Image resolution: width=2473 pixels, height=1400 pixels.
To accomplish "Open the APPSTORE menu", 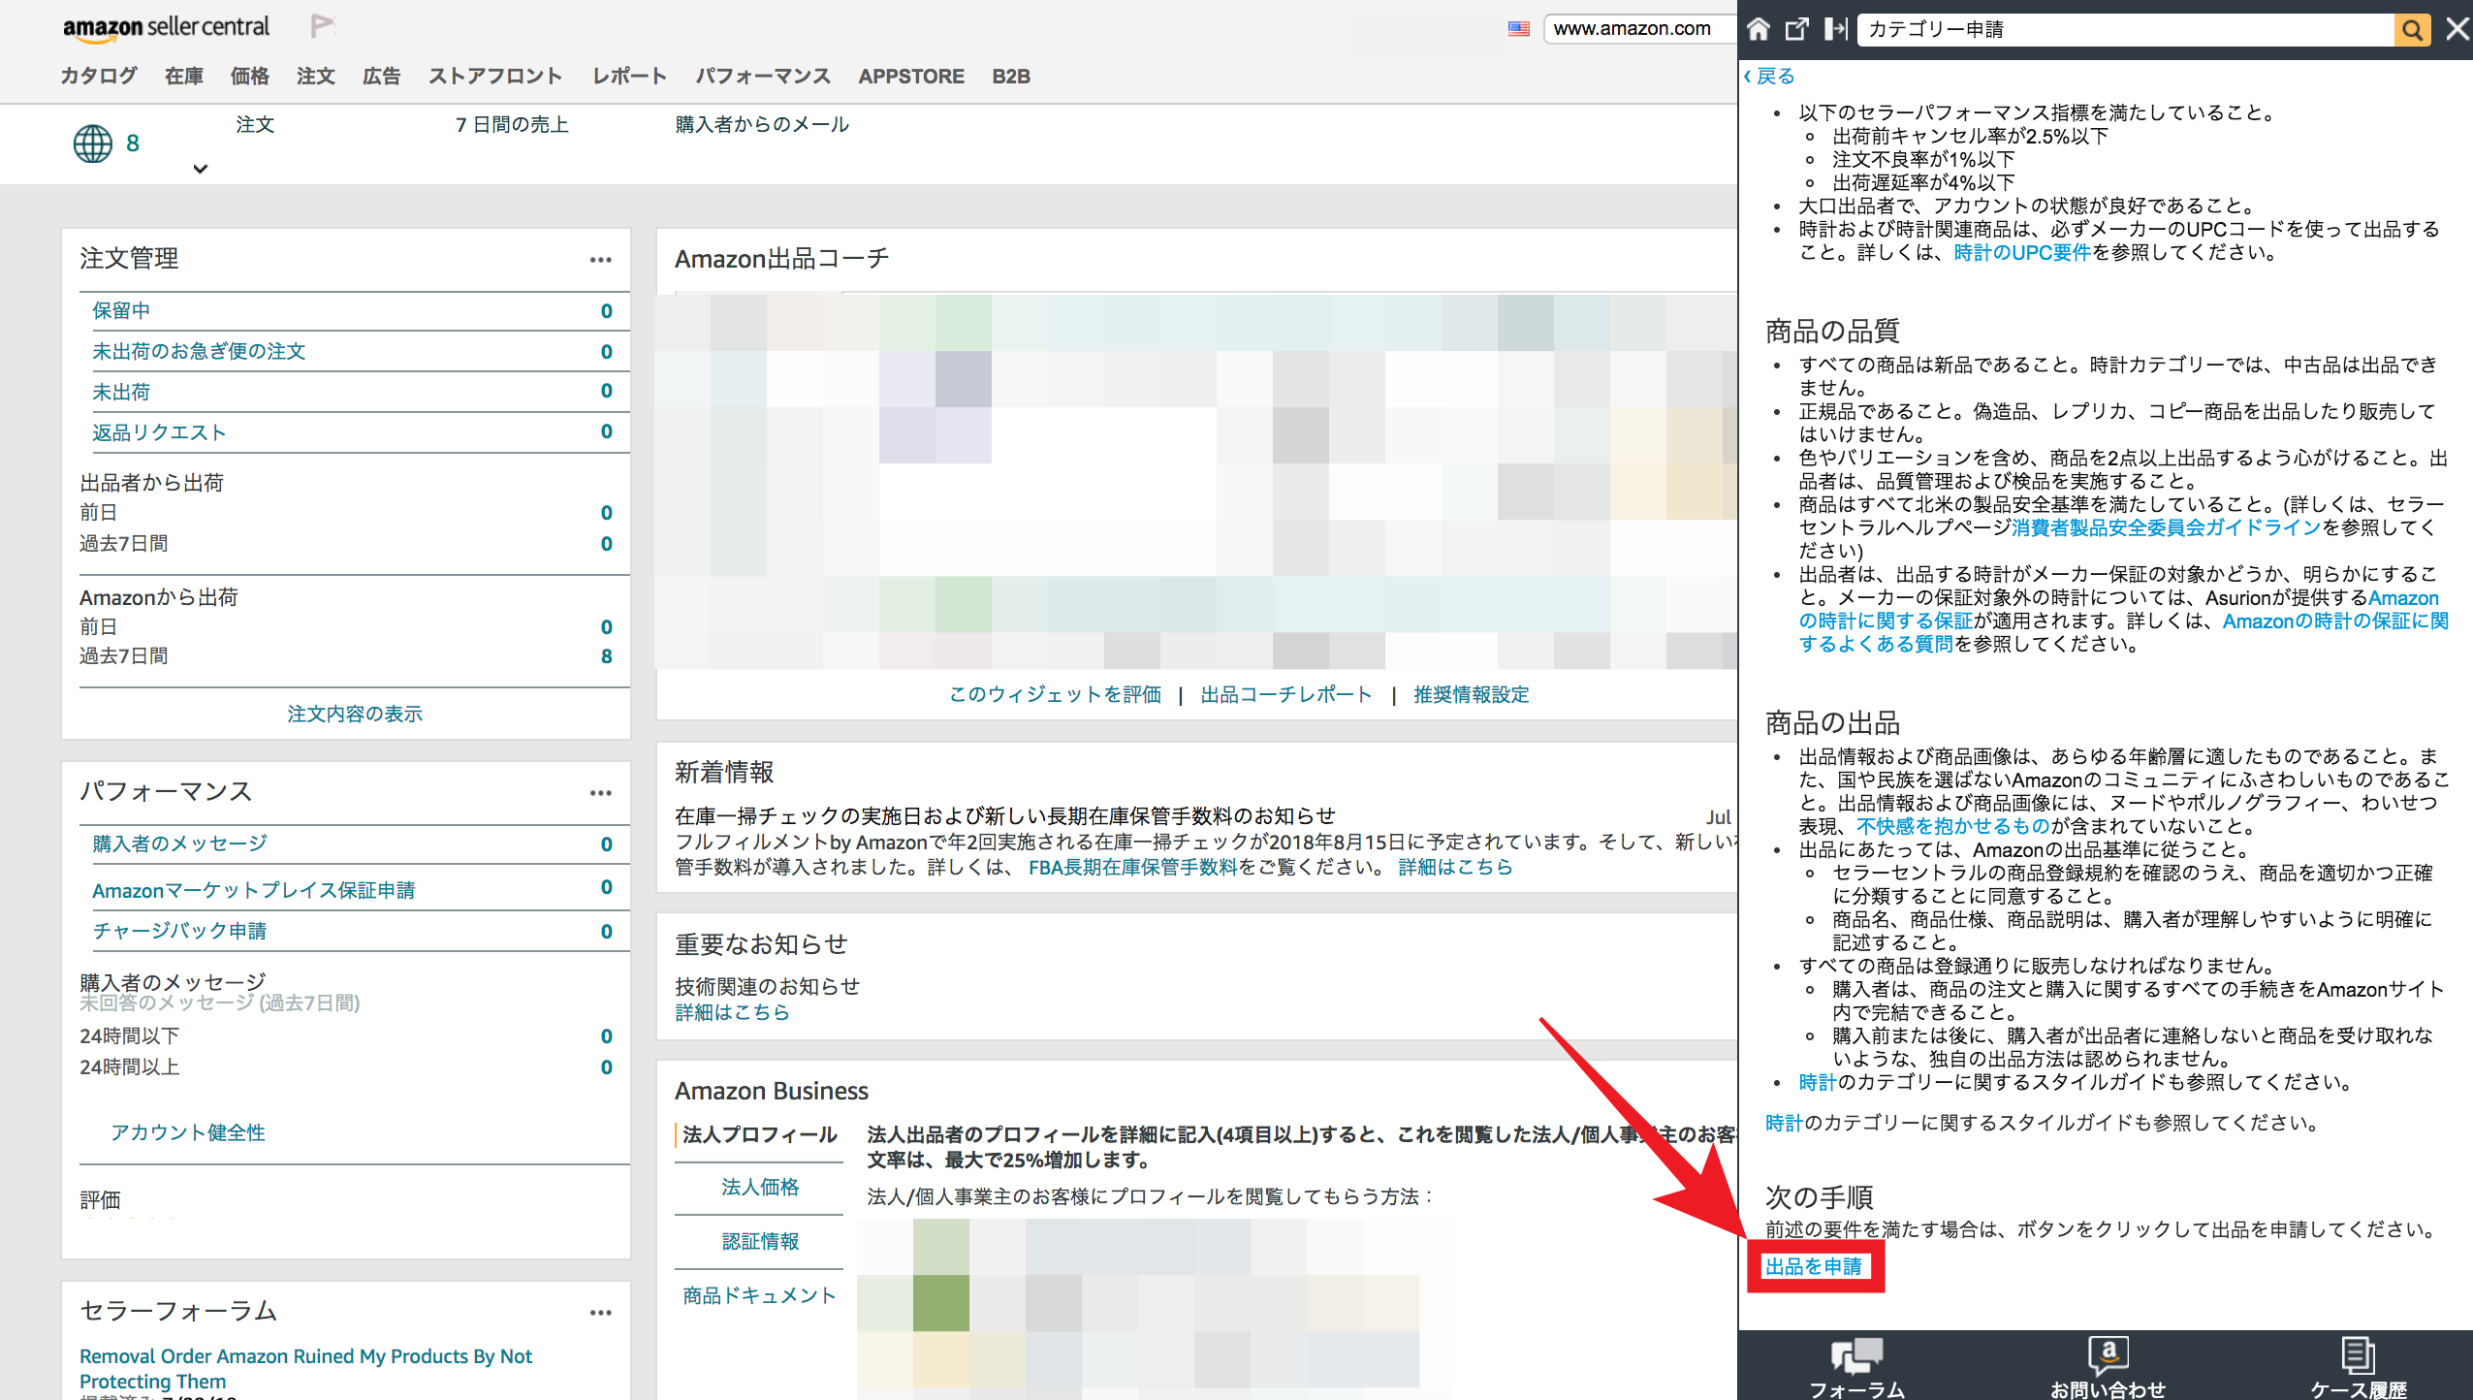I will [x=911, y=77].
